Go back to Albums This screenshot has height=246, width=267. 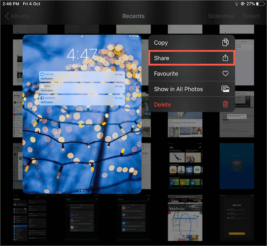coord(18,16)
